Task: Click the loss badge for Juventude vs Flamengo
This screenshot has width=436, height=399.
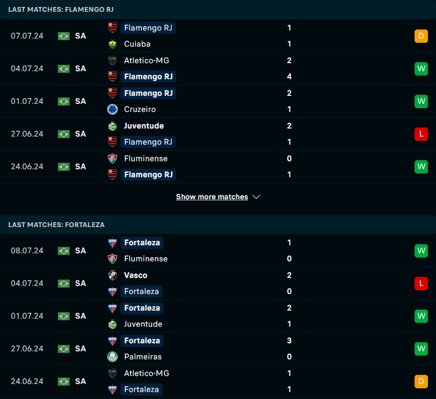Action: [x=421, y=134]
